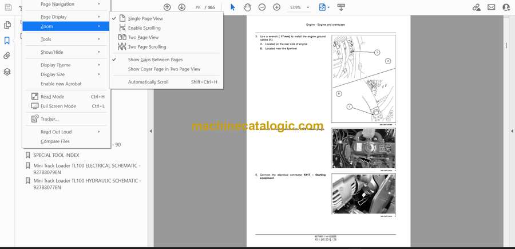
Task: Open the Attachments paperclip panel
Action: [x=7, y=56]
